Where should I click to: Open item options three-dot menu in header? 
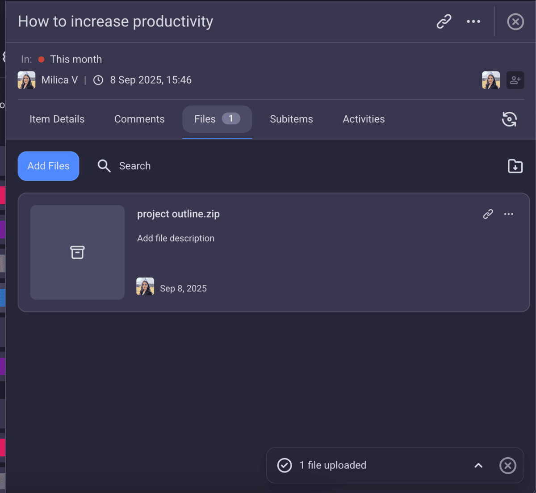(x=473, y=21)
